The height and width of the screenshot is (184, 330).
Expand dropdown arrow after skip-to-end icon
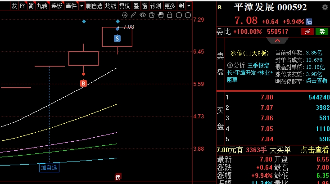(189, 6)
